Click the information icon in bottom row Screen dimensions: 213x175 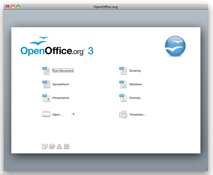click(x=67, y=146)
